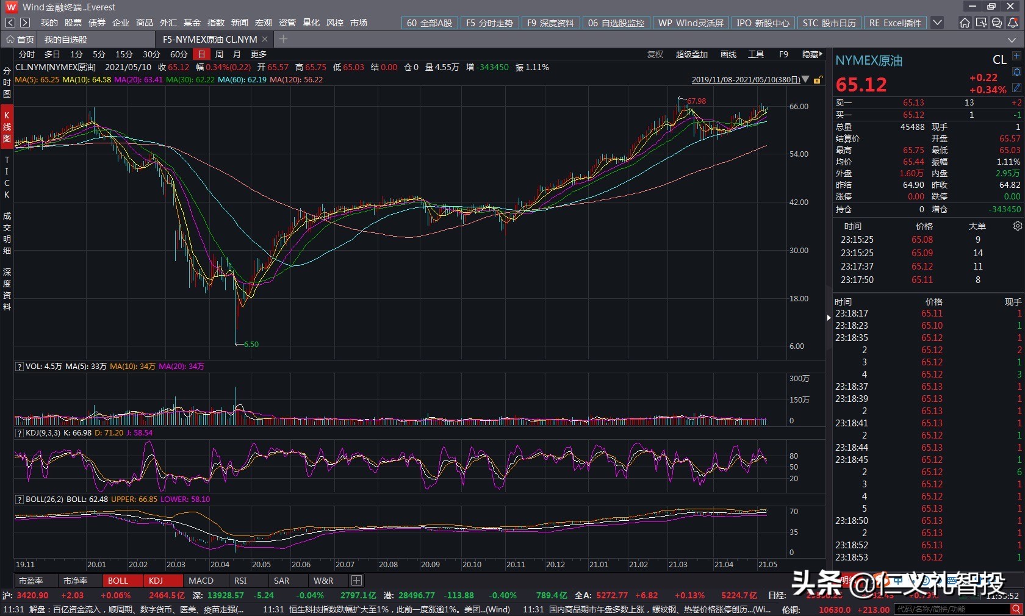The image size is (1025, 616).
Task: Open the chat messages icon
Action: [997, 23]
